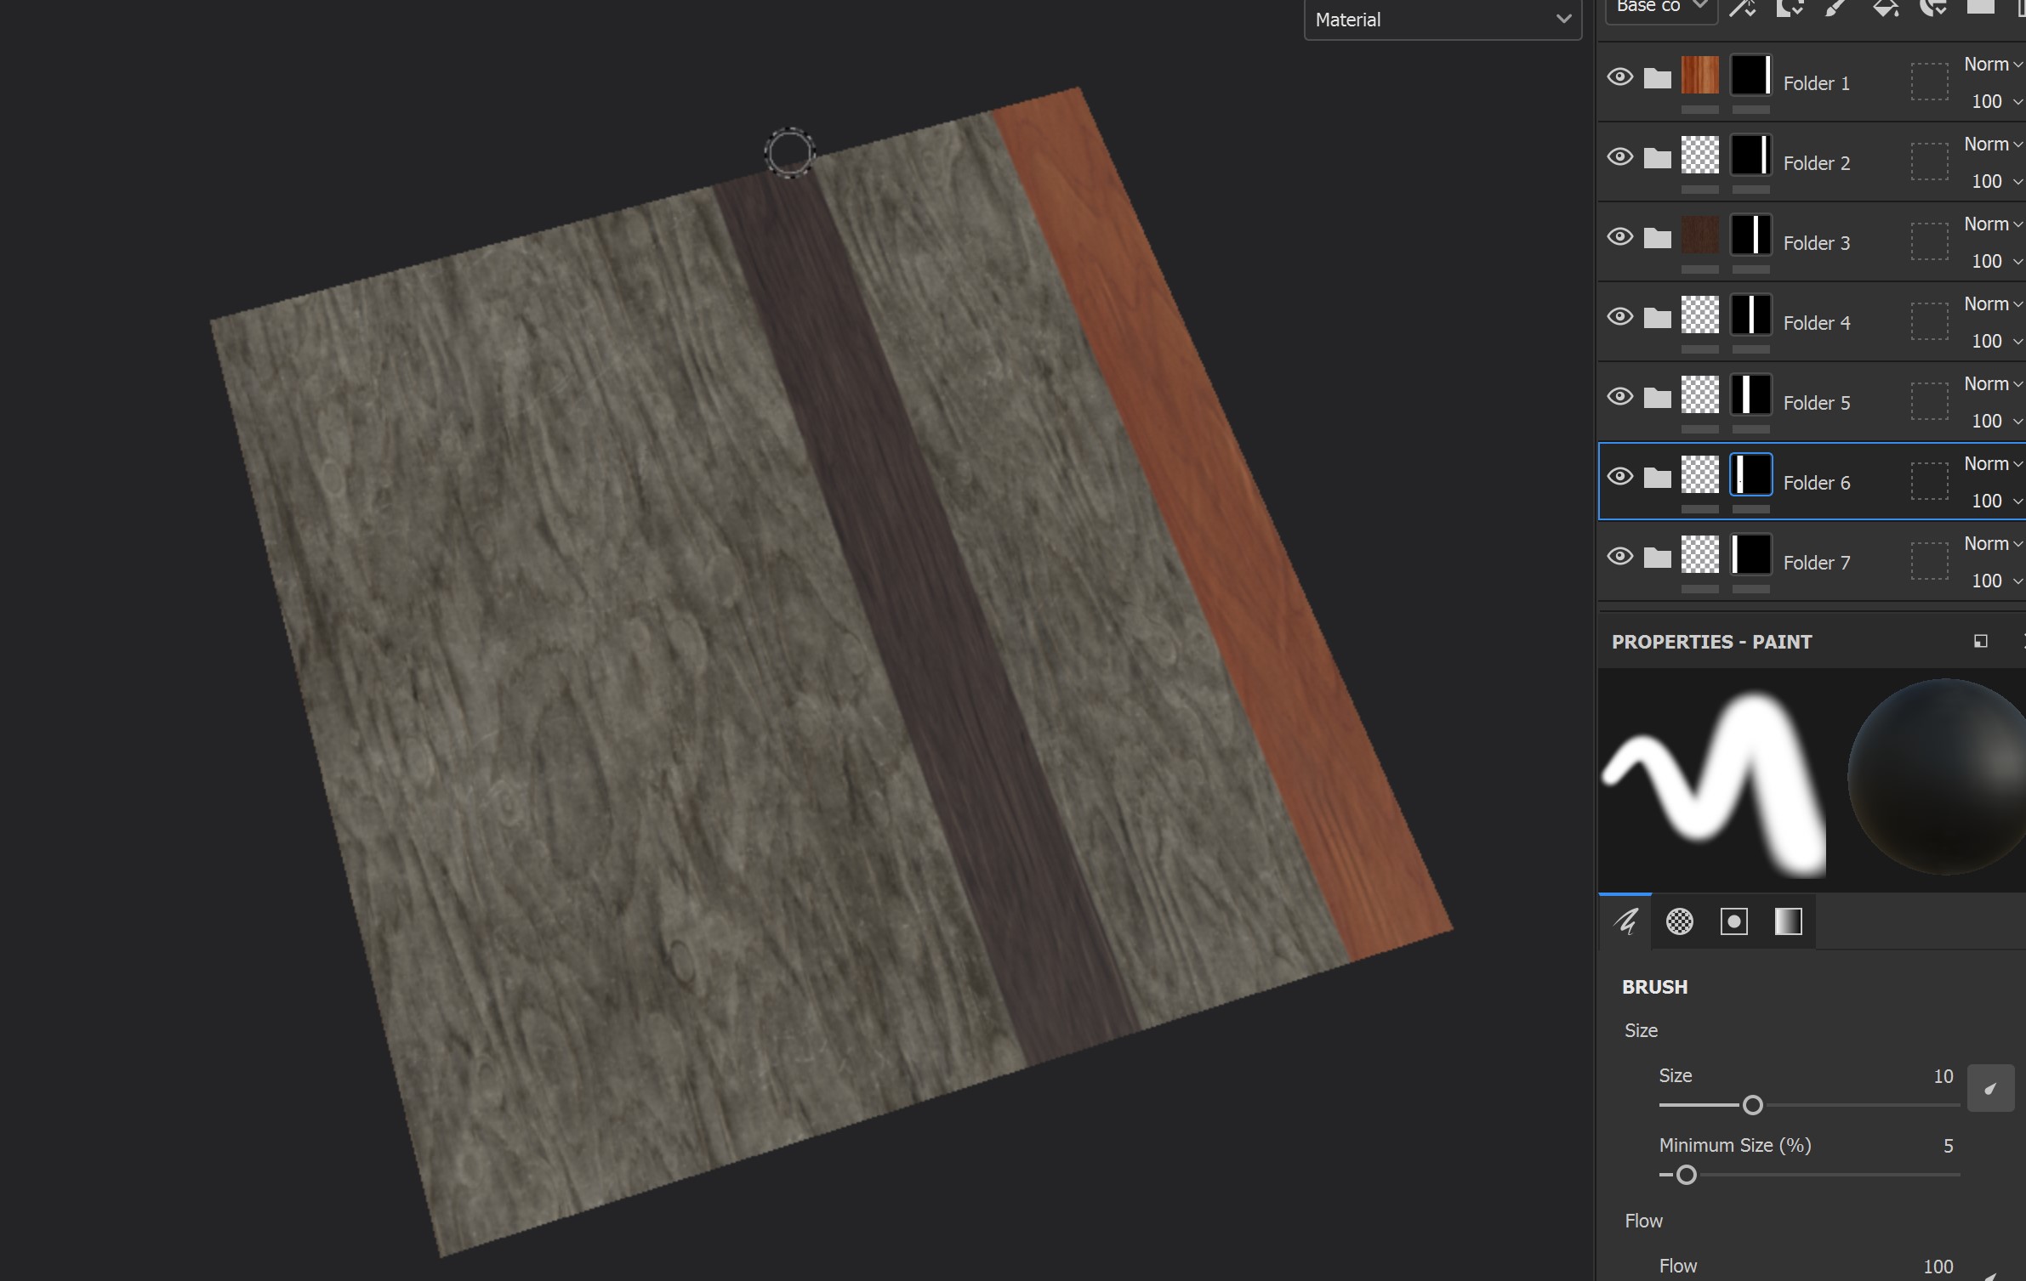Screen dimensions: 2026x1281
Task: Open the Size pen pressure settings button
Action: [x=1990, y=1088]
